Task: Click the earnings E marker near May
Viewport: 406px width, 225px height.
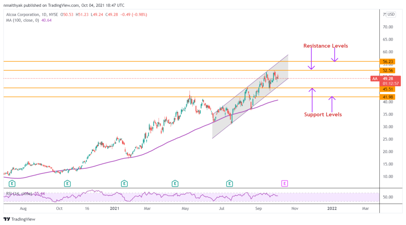Action: 175,183
